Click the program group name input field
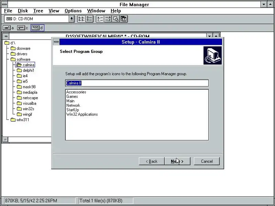275x206 pixels. pyautogui.click(x=137, y=83)
